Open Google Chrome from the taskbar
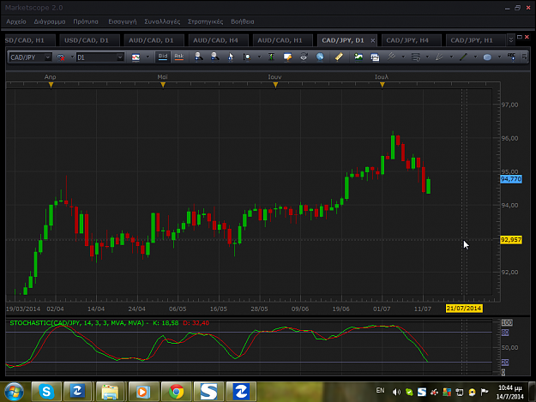 pyautogui.click(x=177, y=392)
